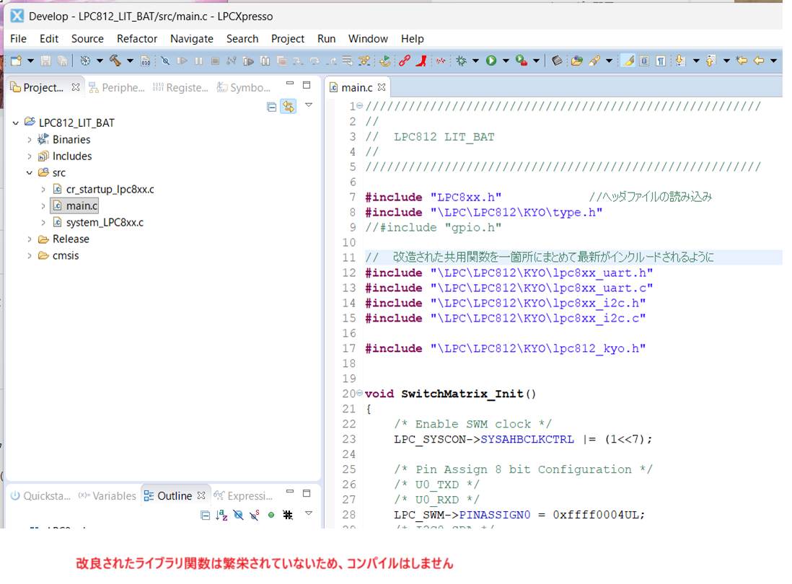Image resolution: width=792 pixels, height=584 pixels.
Task: Select system_LPC8xx.c in project tree
Action: click(x=104, y=223)
